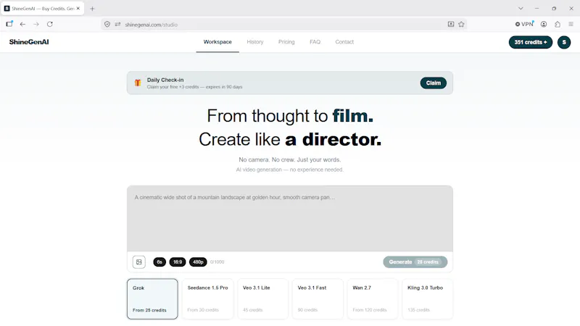580x326 pixels.
Task: Select the Kling 3.0 Turbo model card
Action: (x=428, y=298)
